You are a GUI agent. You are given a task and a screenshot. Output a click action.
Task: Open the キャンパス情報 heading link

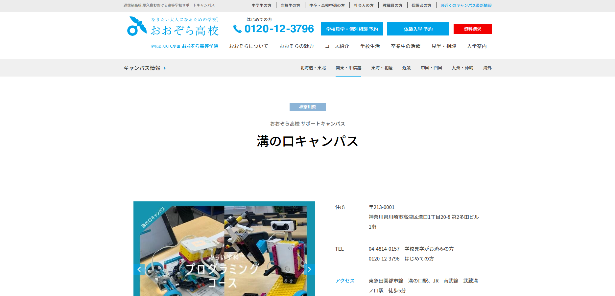pyautogui.click(x=142, y=68)
